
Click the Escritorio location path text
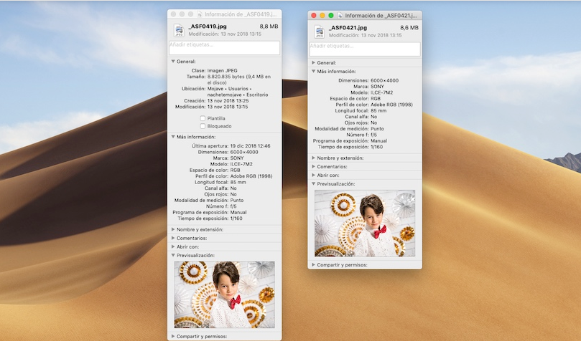(x=257, y=95)
